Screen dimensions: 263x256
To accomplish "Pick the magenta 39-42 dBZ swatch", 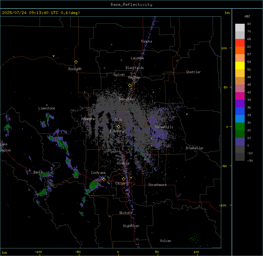I will [240, 96].
